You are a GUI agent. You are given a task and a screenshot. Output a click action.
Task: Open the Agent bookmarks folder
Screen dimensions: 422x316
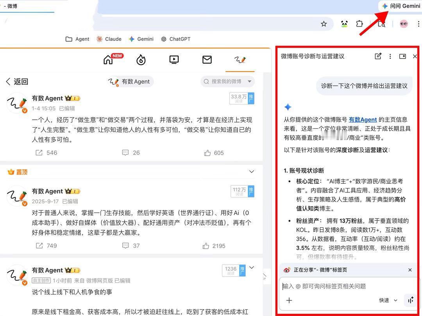click(x=77, y=39)
